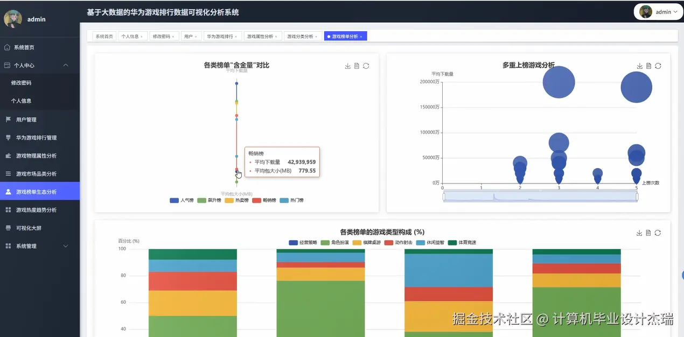Toggle the 体育竞速 legend item

tap(462, 243)
